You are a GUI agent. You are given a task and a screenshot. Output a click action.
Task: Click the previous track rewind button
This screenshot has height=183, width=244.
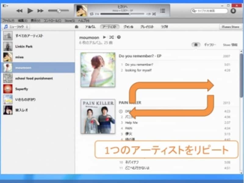tap(19, 11)
